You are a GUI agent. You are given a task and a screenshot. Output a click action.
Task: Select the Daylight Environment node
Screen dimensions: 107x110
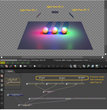pos(15,95)
